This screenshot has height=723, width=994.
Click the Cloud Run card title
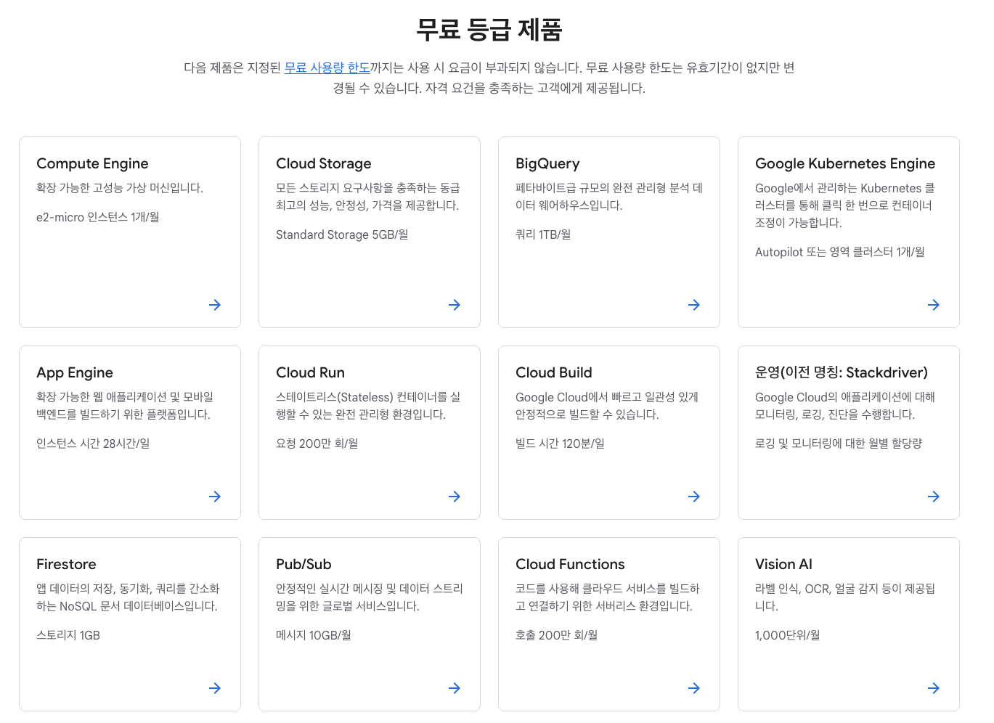(310, 372)
